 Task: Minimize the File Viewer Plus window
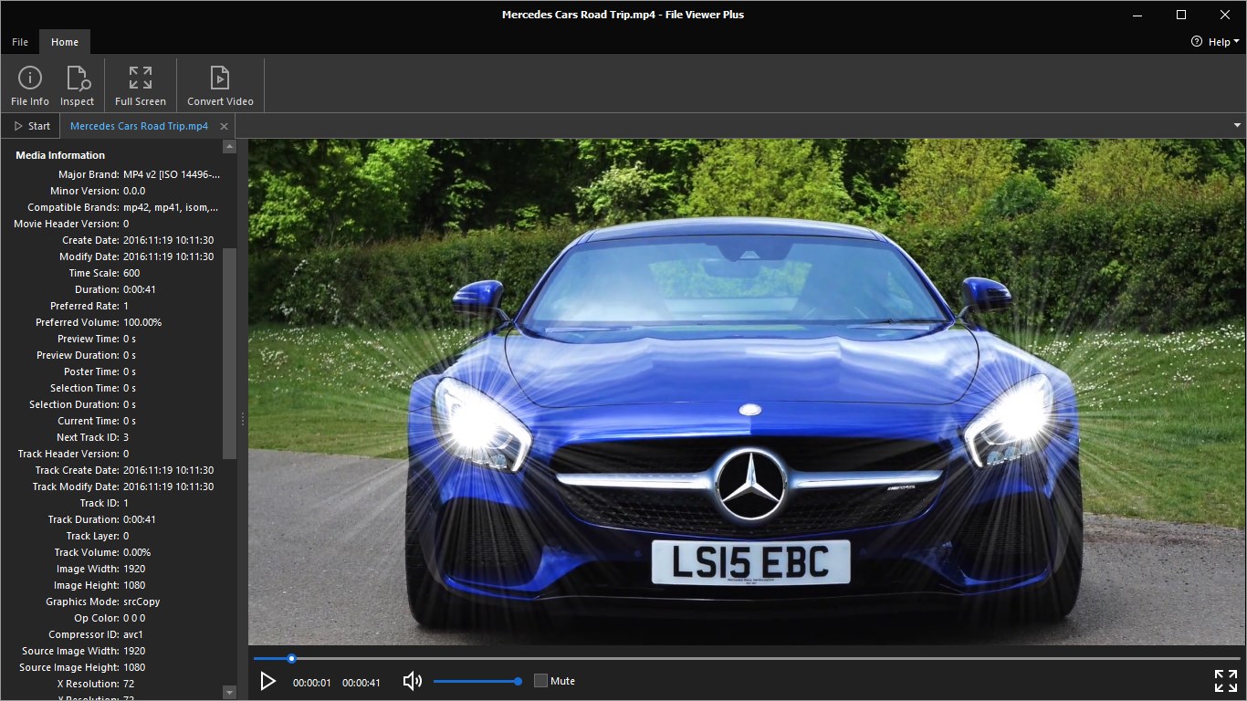tap(1137, 15)
